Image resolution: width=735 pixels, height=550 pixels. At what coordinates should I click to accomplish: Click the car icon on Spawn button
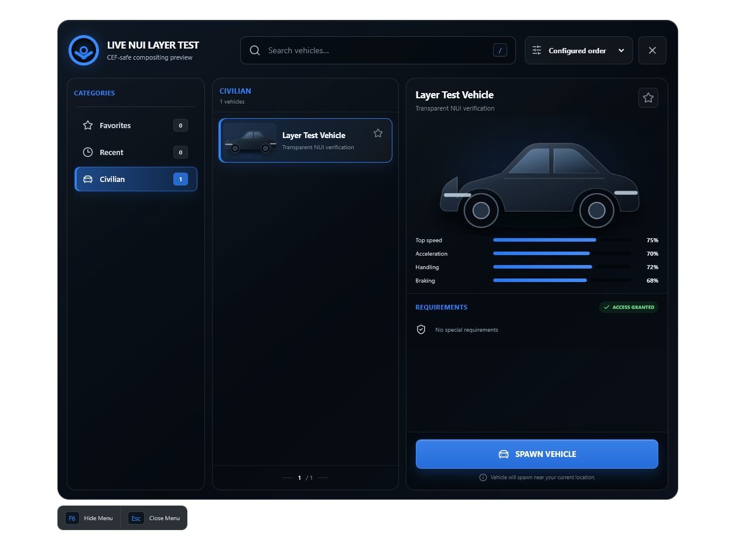(504, 454)
